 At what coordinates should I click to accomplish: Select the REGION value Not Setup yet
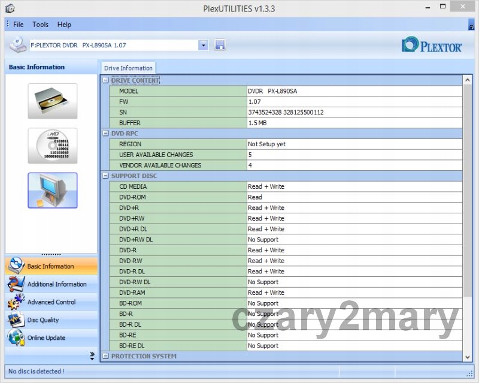[266, 144]
